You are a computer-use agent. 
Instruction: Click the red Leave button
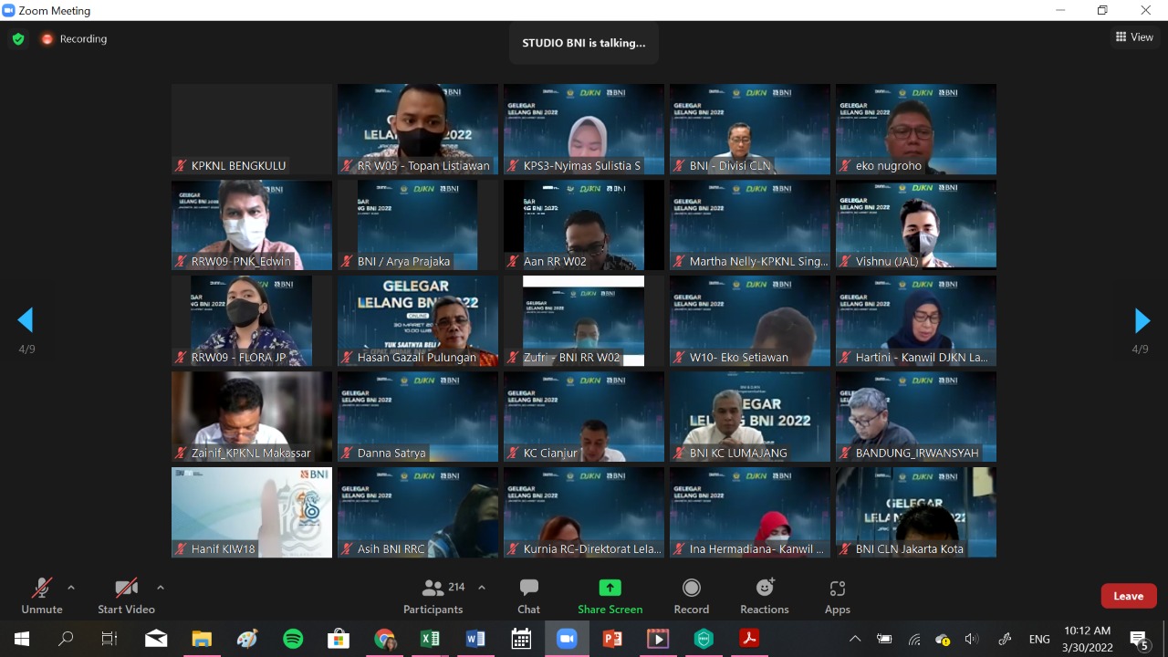(x=1128, y=596)
